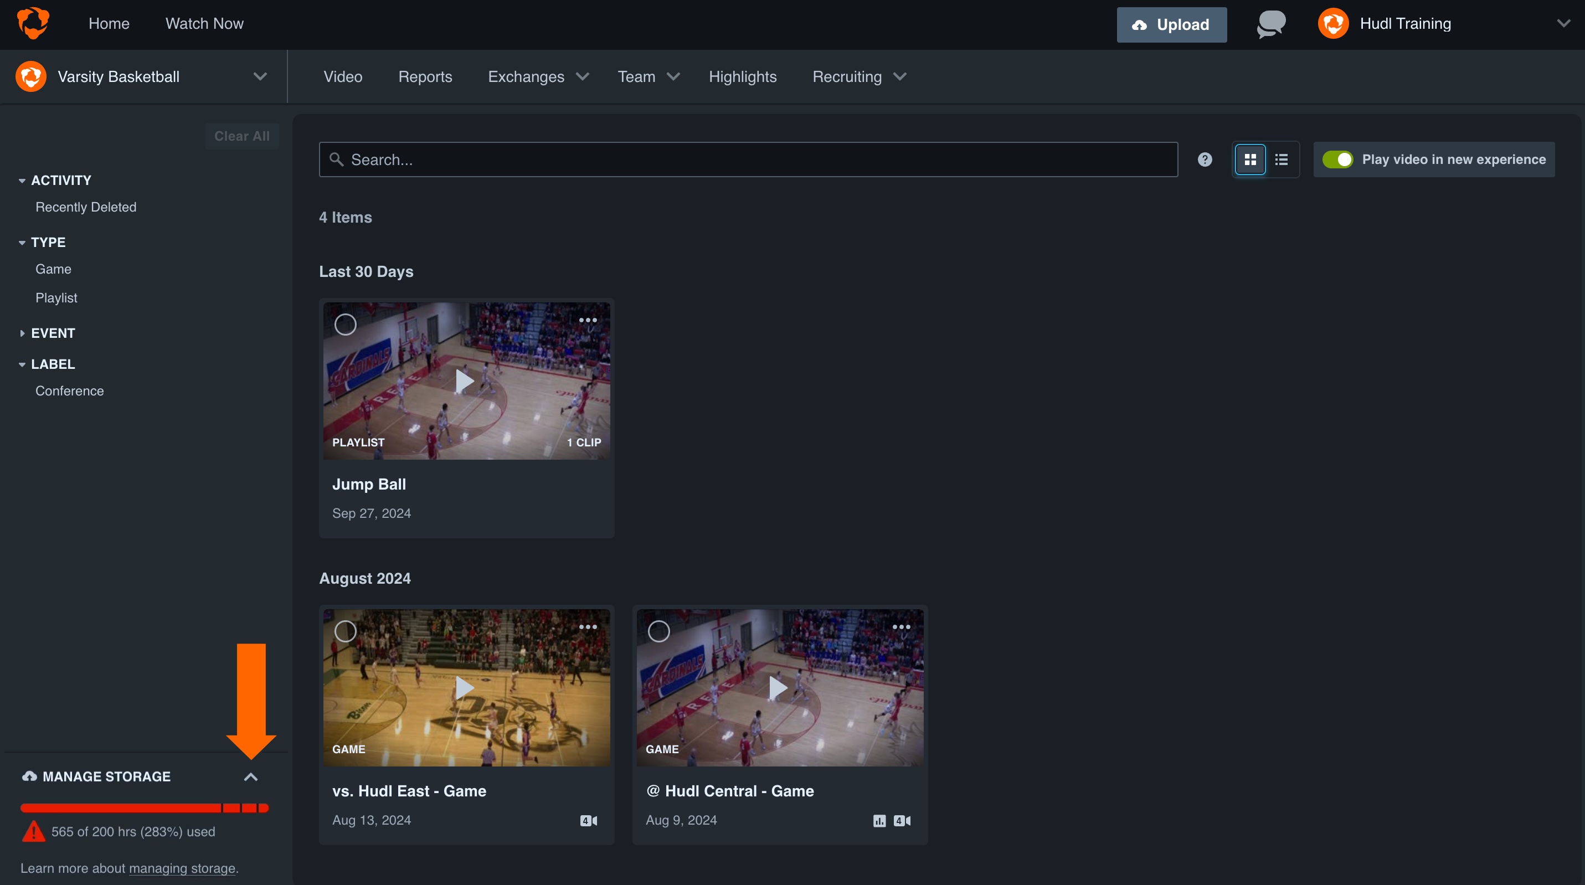Click the Hudl logo top left
Screen dimensions: 1585x885
coord(34,23)
